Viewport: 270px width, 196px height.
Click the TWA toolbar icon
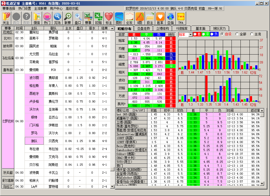181,18
